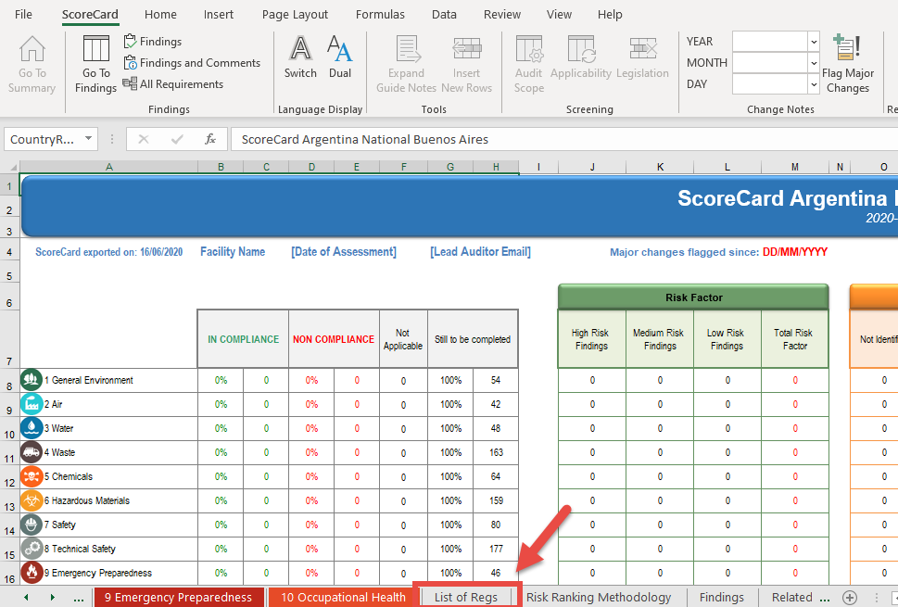Screen dimensions: 898x607
Task: Choose Findings and Comments
Action: pyautogui.click(x=192, y=62)
